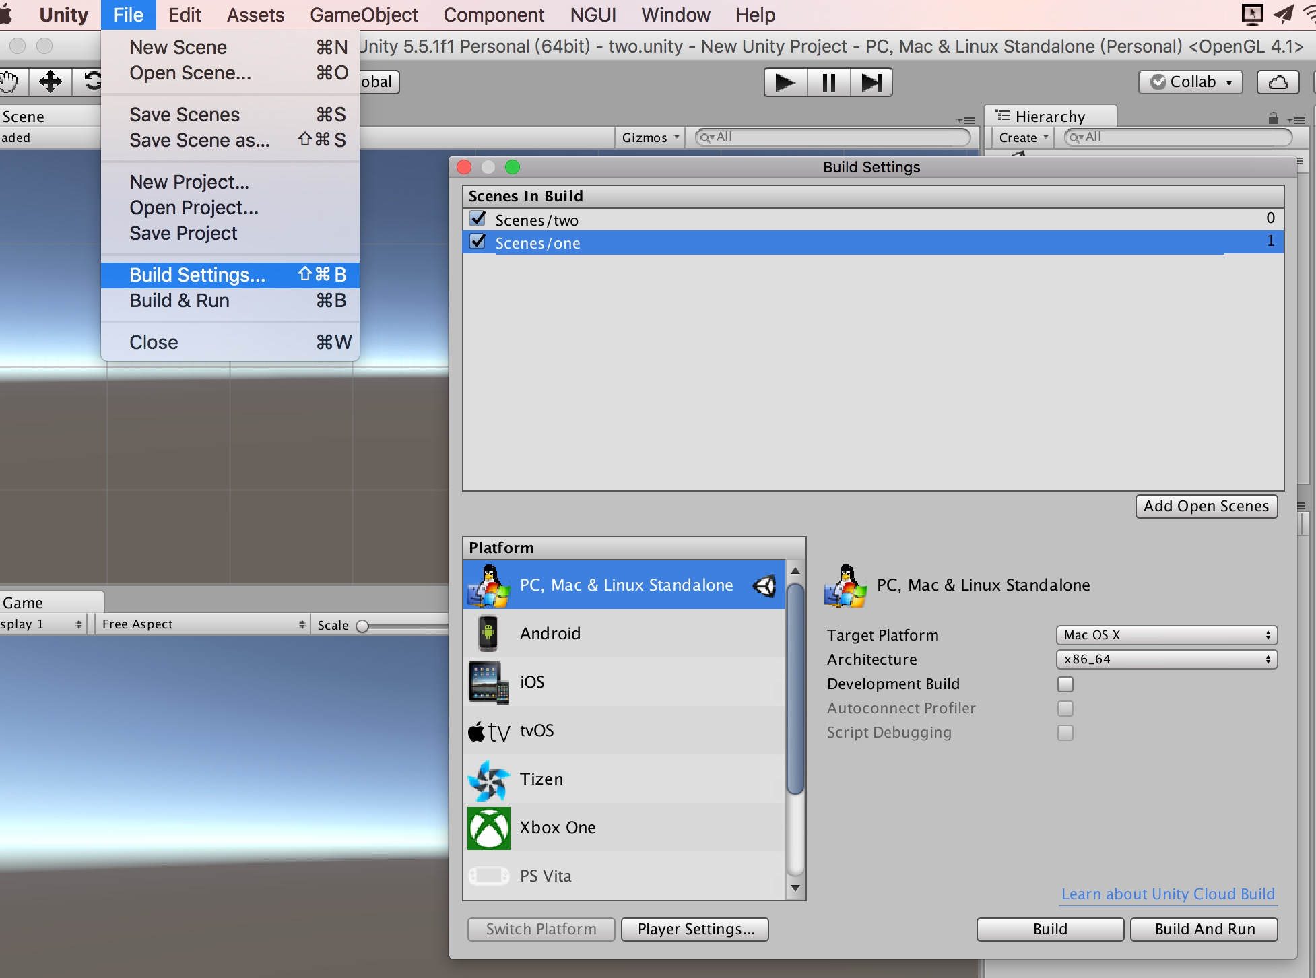Open the Collab dropdown
The height and width of the screenshot is (978, 1316).
coord(1191,82)
